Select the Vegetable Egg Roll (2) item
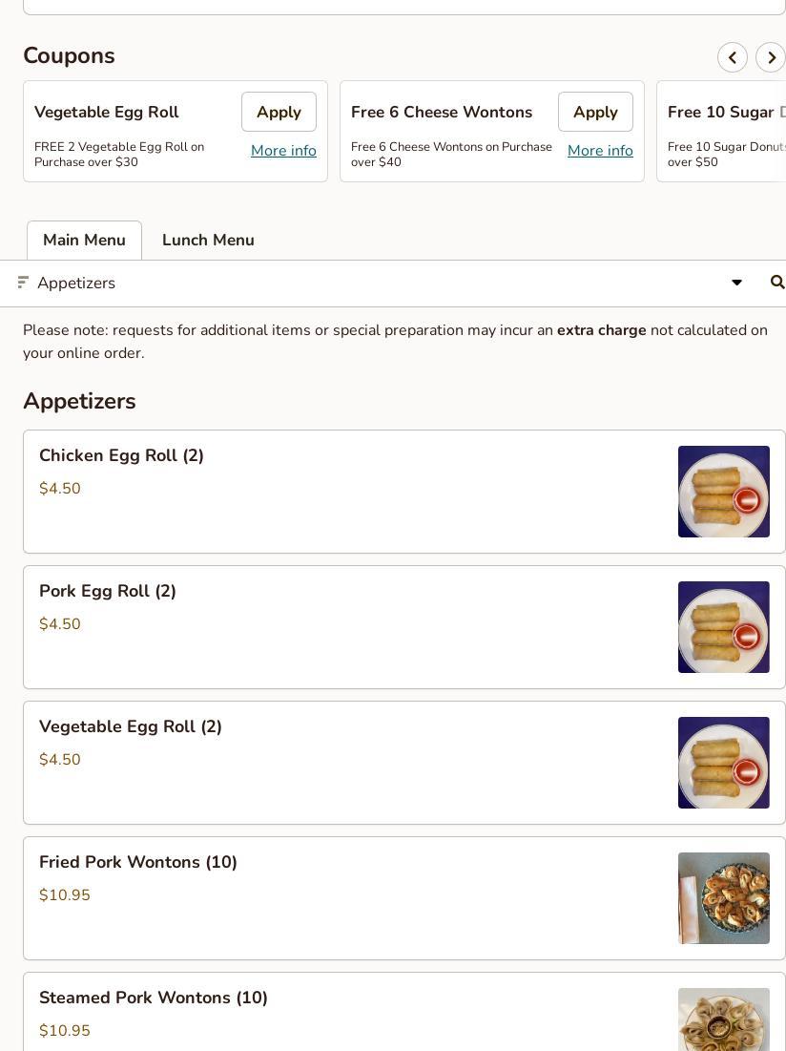The height and width of the screenshot is (1051, 786). 403,763
